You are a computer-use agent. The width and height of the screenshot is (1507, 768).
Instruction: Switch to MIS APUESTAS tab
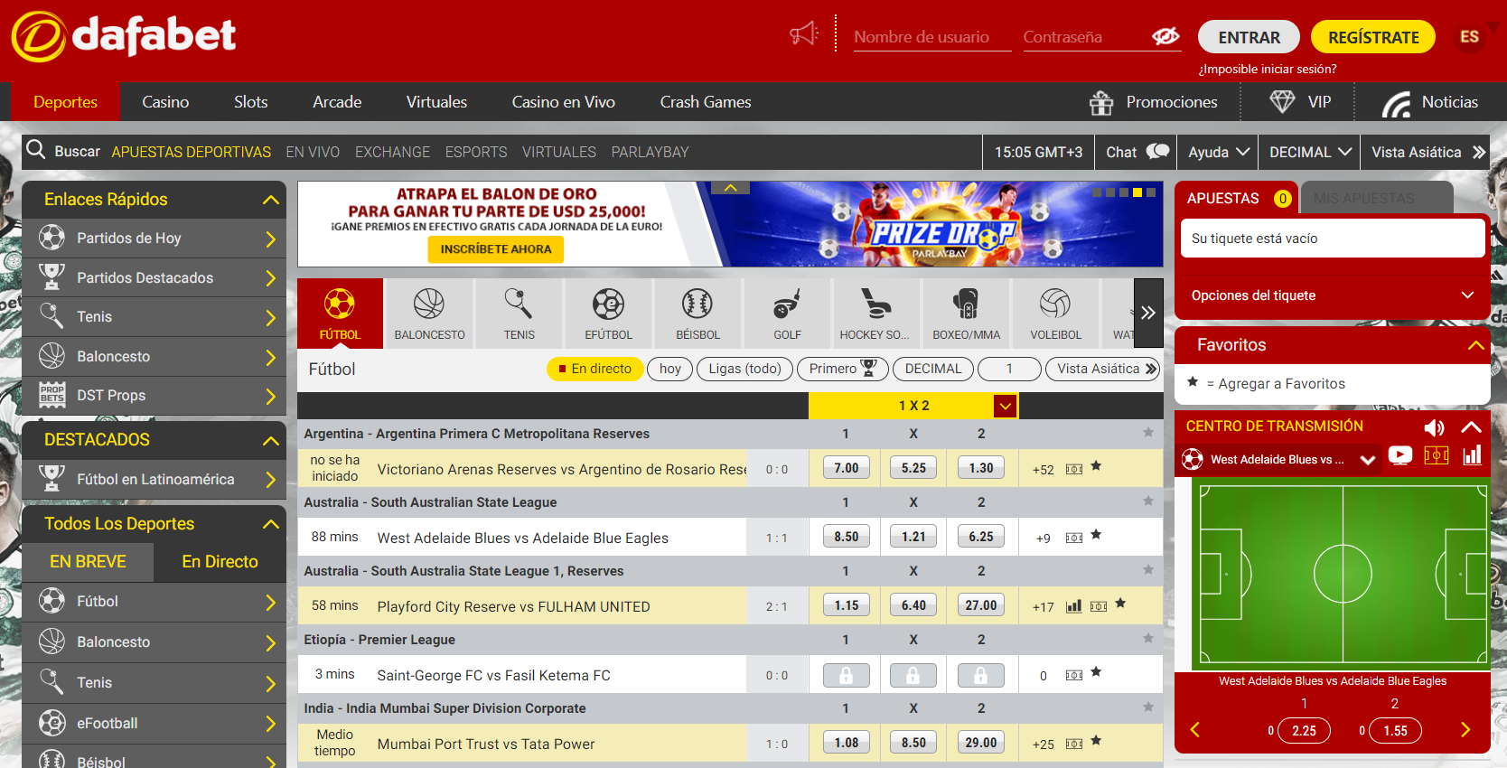coord(1376,198)
